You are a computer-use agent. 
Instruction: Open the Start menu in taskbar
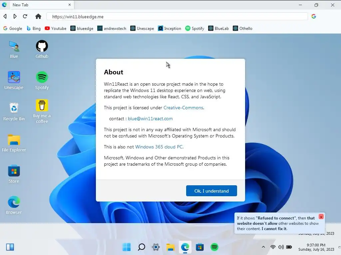pos(127,247)
